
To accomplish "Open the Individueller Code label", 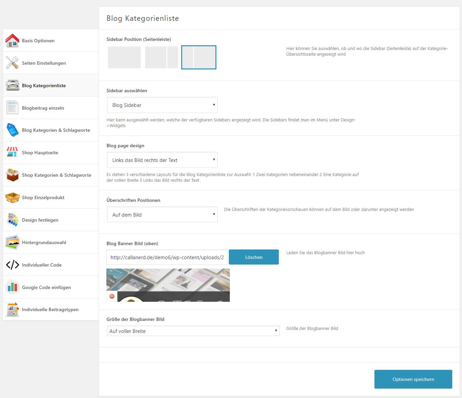I will coord(42,265).
